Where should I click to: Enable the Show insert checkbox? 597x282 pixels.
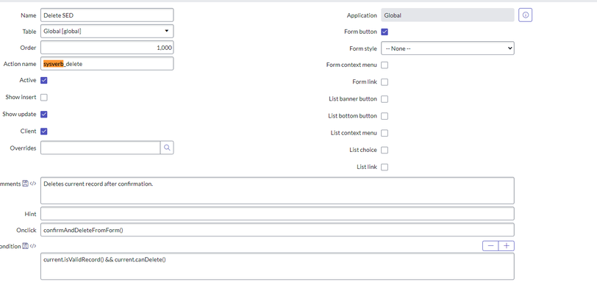pyautogui.click(x=44, y=97)
